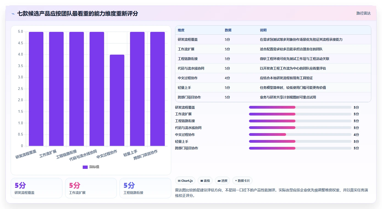Click the 4分 label beside progress bars
The height and width of the screenshot is (209, 382).
click(356, 134)
